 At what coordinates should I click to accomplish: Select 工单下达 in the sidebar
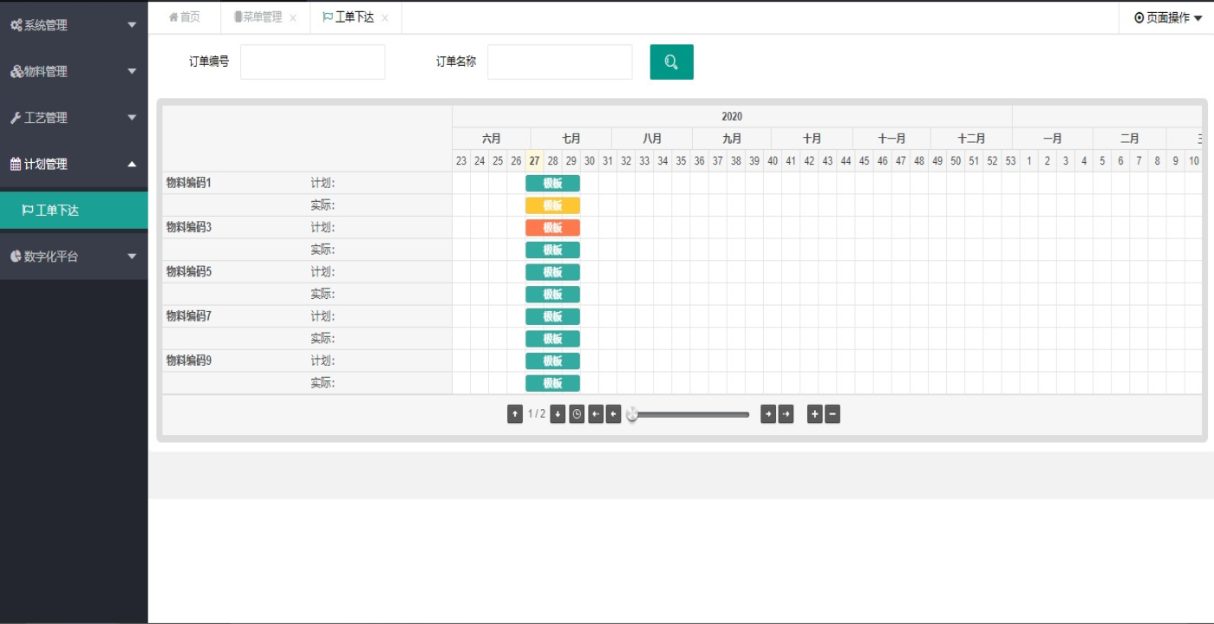(74, 210)
